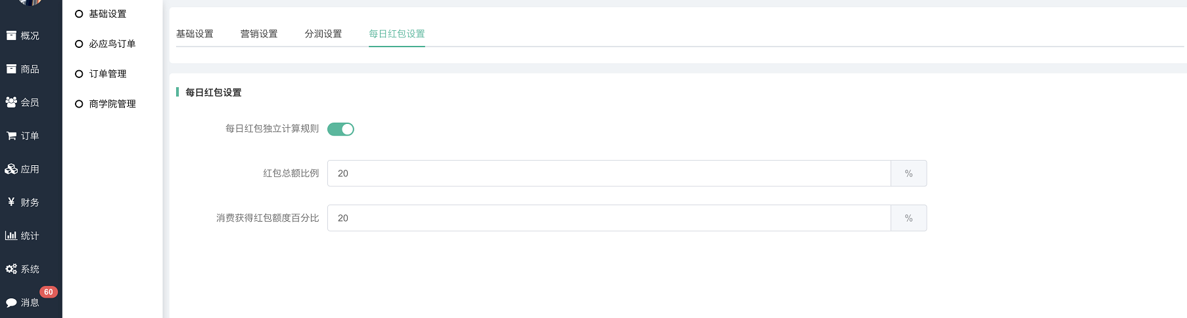Open 财务 finance yen icon
Viewport: 1187px width, 318px height.
tap(11, 202)
